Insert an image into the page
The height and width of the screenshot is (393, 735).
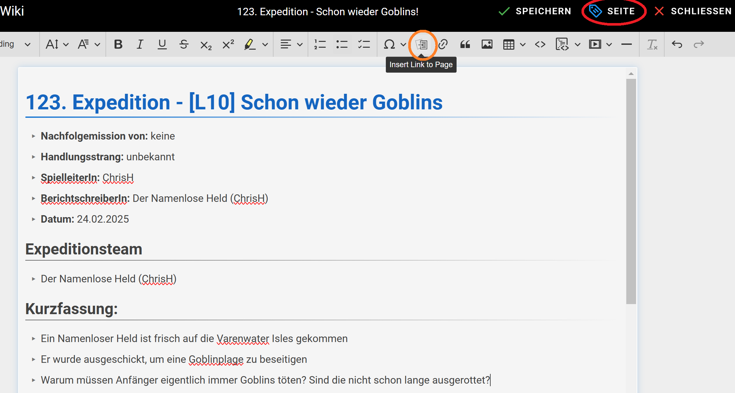pyautogui.click(x=487, y=44)
